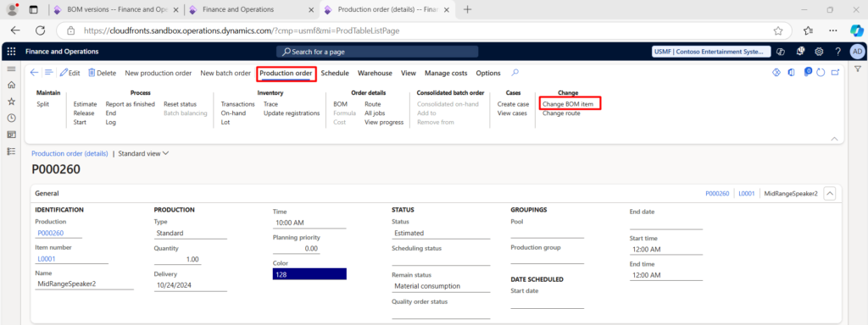The image size is (868, 325).
Task: Click the Production order (details) breadcrumb
Action: [x=70, y=154]
